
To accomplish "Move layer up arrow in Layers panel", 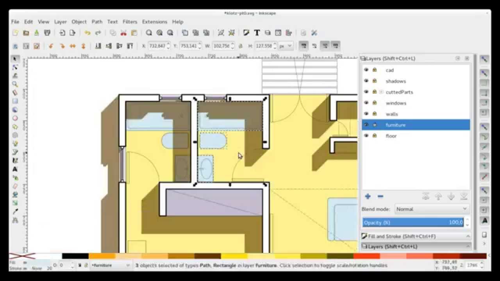I will 438,197.
